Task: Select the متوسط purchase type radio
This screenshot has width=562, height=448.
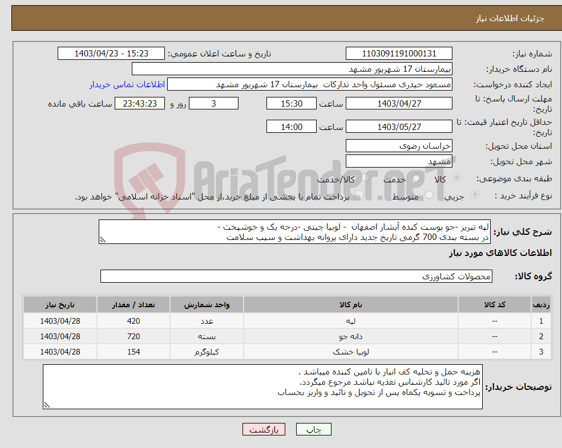Action: click(430, 195)
